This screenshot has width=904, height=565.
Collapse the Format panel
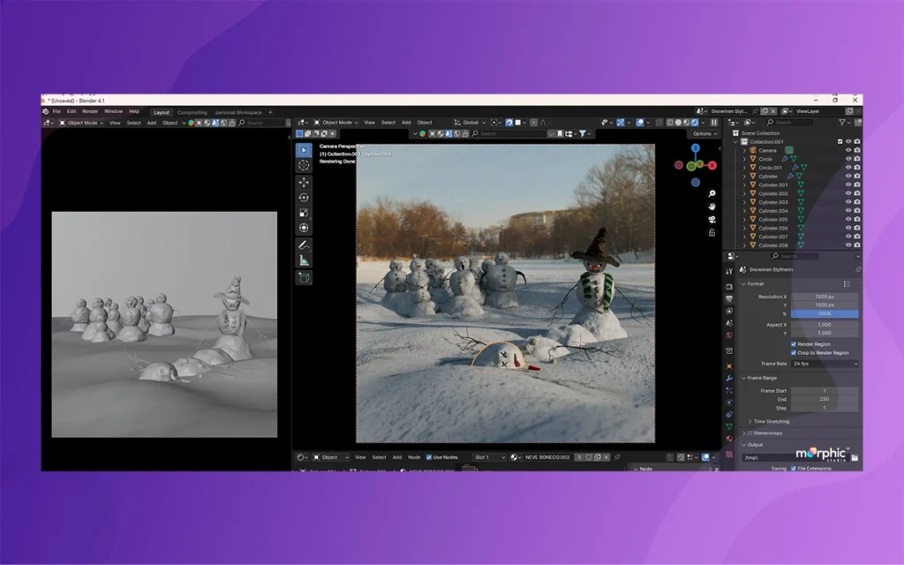point(743,283)
